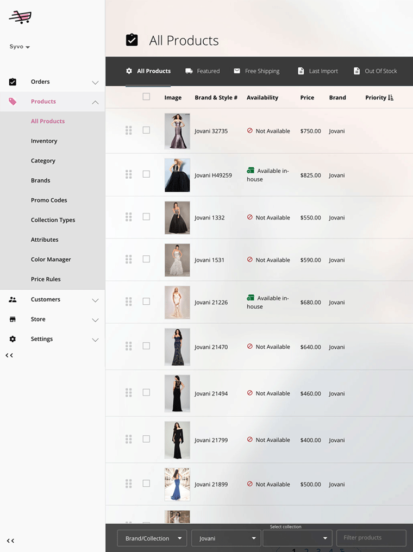
Task: Check the box for Jovani 21470
Action: 146,346
